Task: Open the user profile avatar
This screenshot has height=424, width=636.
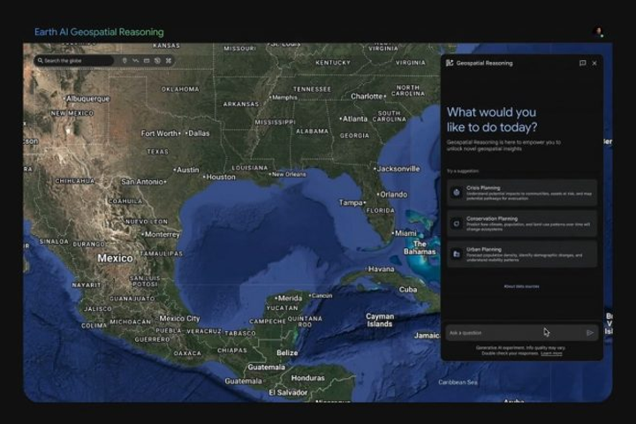Action: (x=598, y=32)
